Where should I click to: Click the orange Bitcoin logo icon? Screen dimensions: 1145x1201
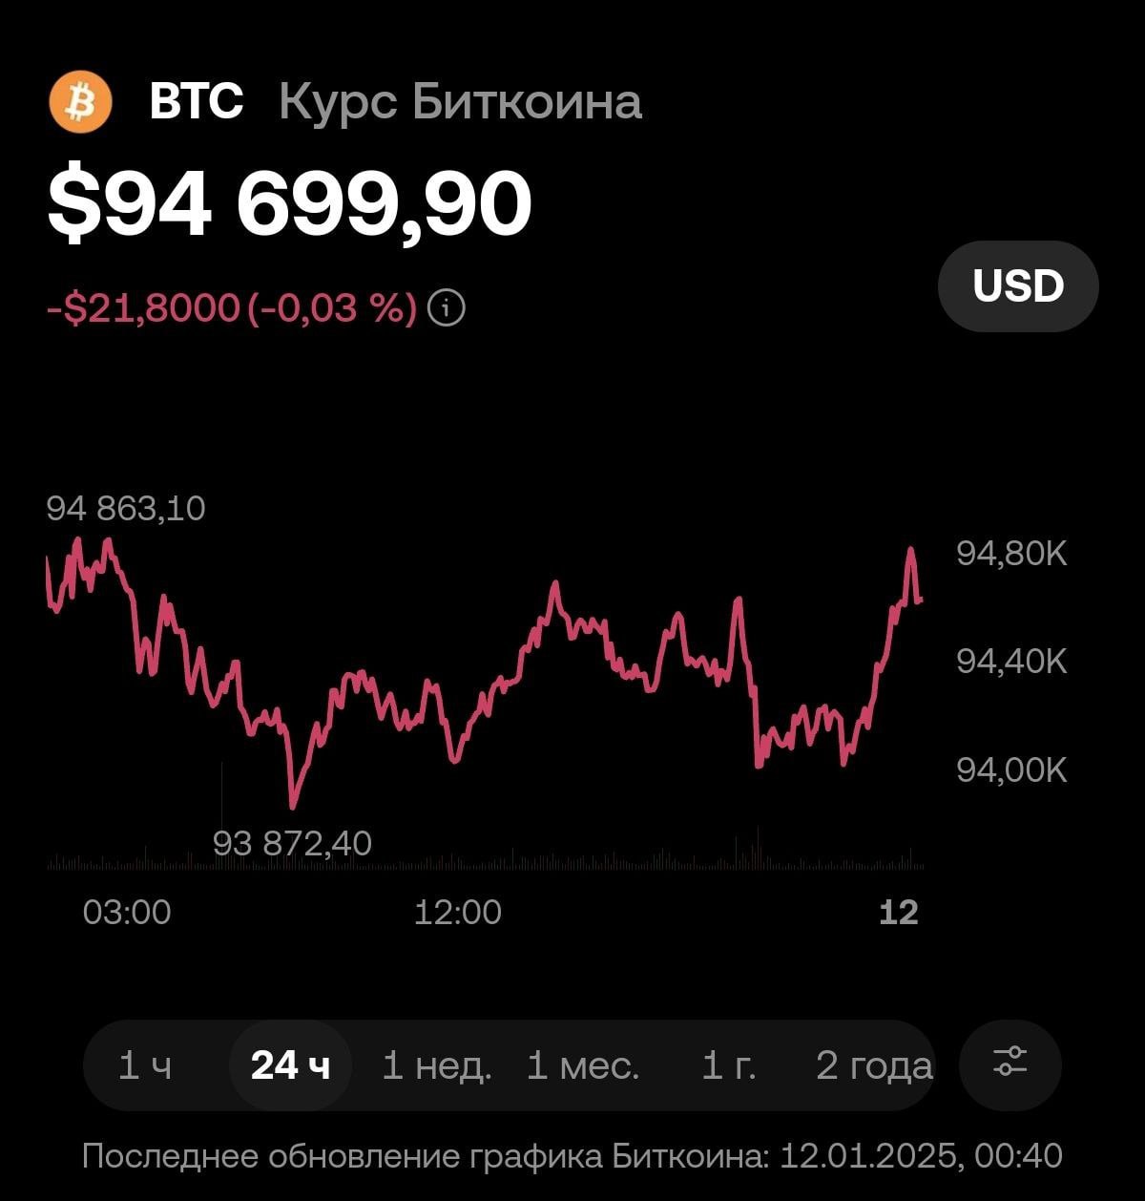coord(80,102)
